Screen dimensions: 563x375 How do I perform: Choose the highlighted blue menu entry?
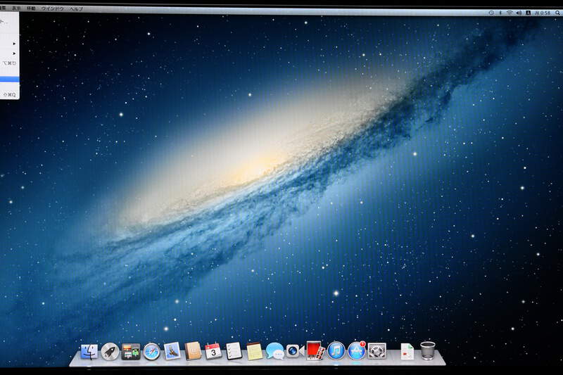(x=9, y=80)
